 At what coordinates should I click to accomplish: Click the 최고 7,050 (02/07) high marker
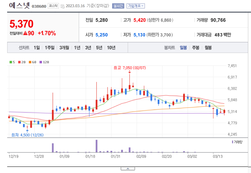click(130, 68)
